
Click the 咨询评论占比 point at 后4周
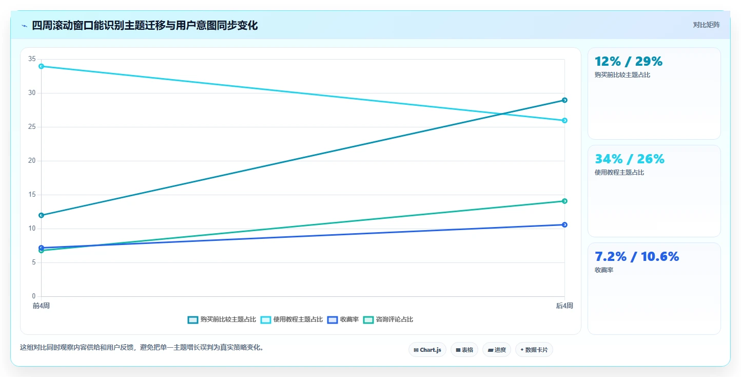tap(564, 201)
